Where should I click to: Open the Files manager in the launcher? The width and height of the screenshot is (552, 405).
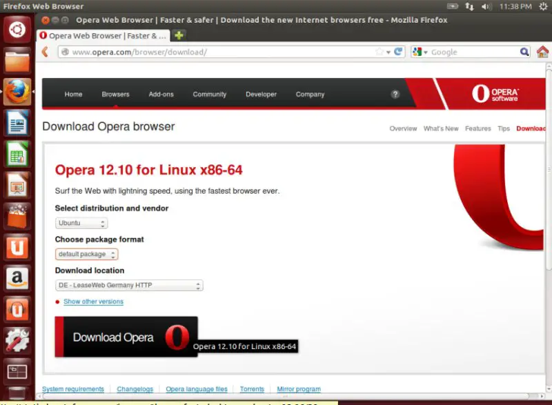coord(17,61)
